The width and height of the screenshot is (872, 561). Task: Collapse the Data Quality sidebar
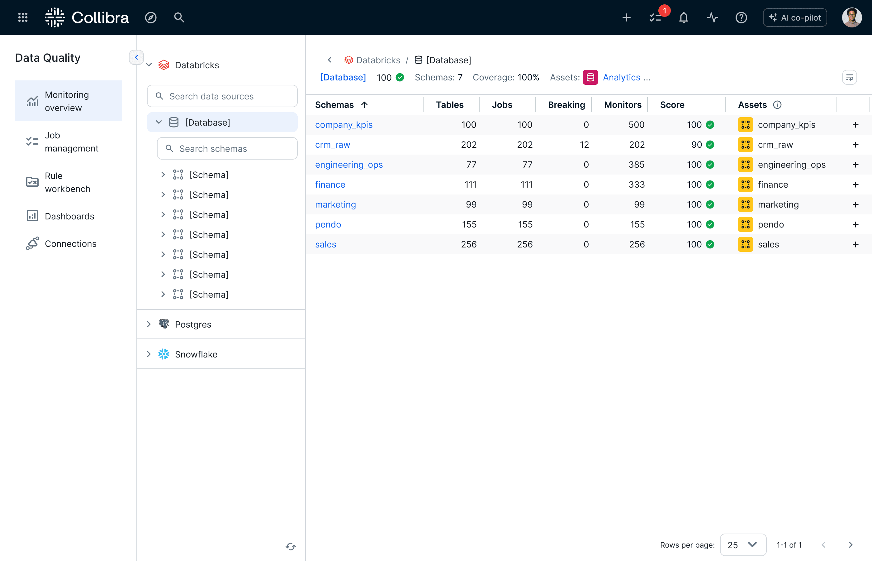pyautogui.click(x=136, y=58)
